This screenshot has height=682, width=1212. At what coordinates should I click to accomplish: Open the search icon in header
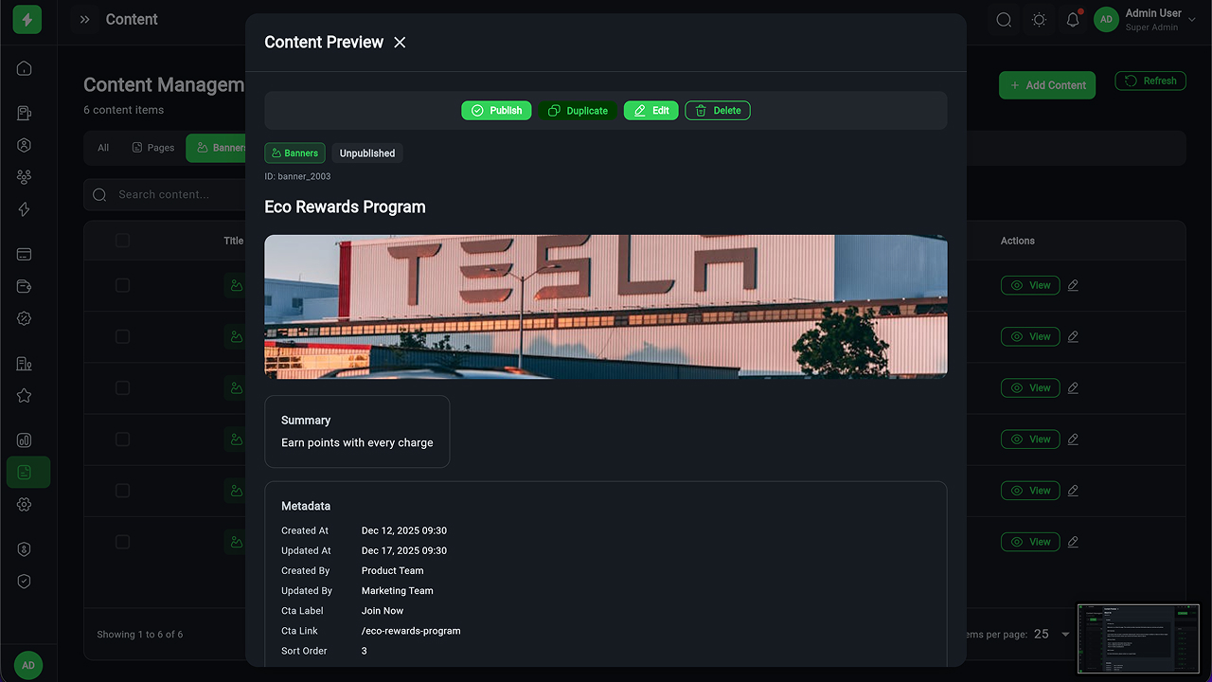click(x=1004, y=20)
